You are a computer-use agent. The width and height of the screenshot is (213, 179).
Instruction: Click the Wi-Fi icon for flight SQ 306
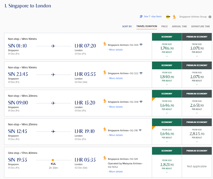tap(141, 45)
